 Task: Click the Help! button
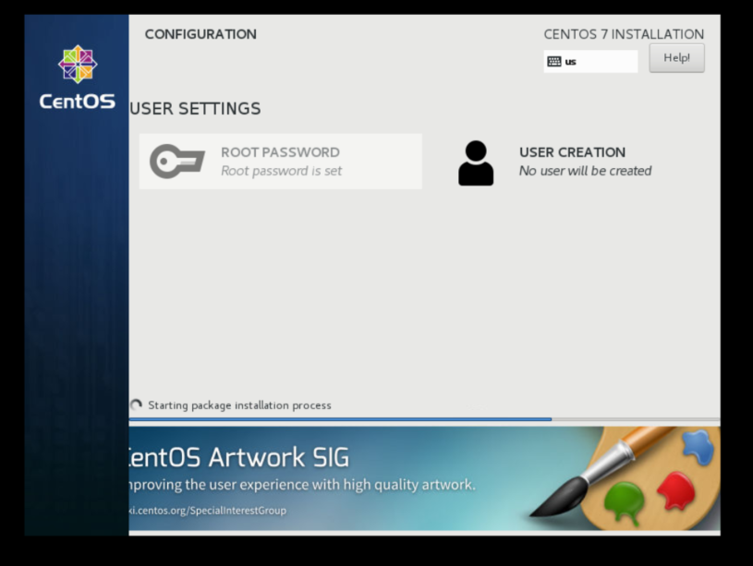pos(676,58)
